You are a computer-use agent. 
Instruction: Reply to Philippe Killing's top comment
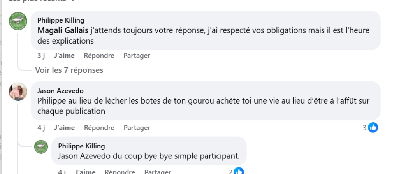click(99, 56)
